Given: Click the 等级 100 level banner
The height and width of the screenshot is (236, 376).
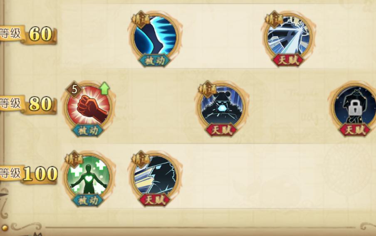Looking at the screenshot, I should pyautogui.click(x=28, y=174).
